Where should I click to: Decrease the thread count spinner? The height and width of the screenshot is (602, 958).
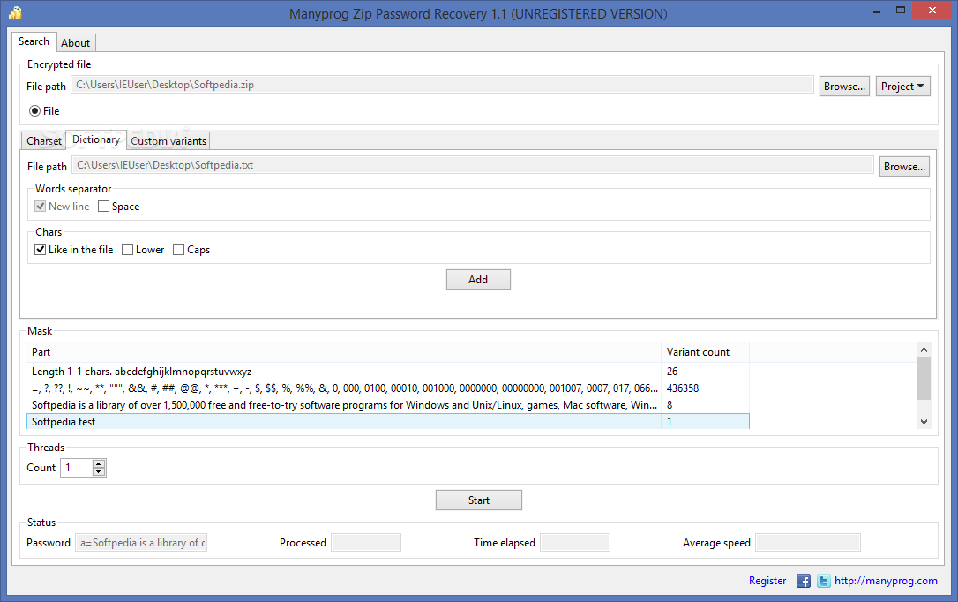(99, 472)
